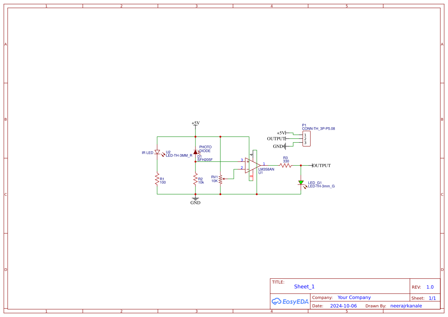The image size is (448, 317).
Task: Select resistor R2 labeled 10k
Action: [x=195, y=179]
